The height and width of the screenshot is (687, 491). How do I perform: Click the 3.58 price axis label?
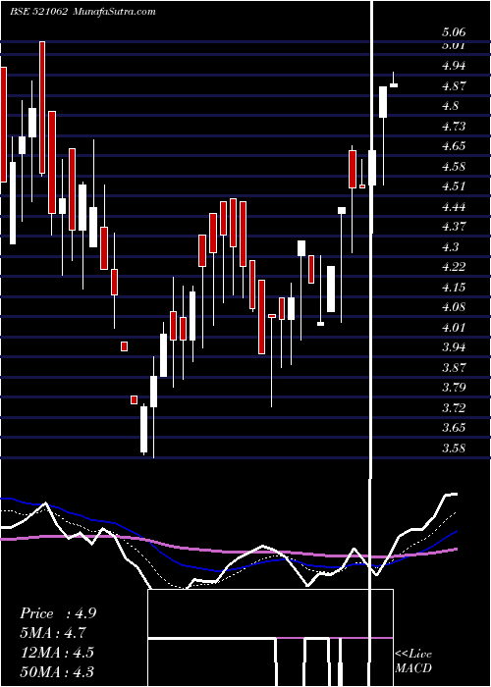[454, 449]
